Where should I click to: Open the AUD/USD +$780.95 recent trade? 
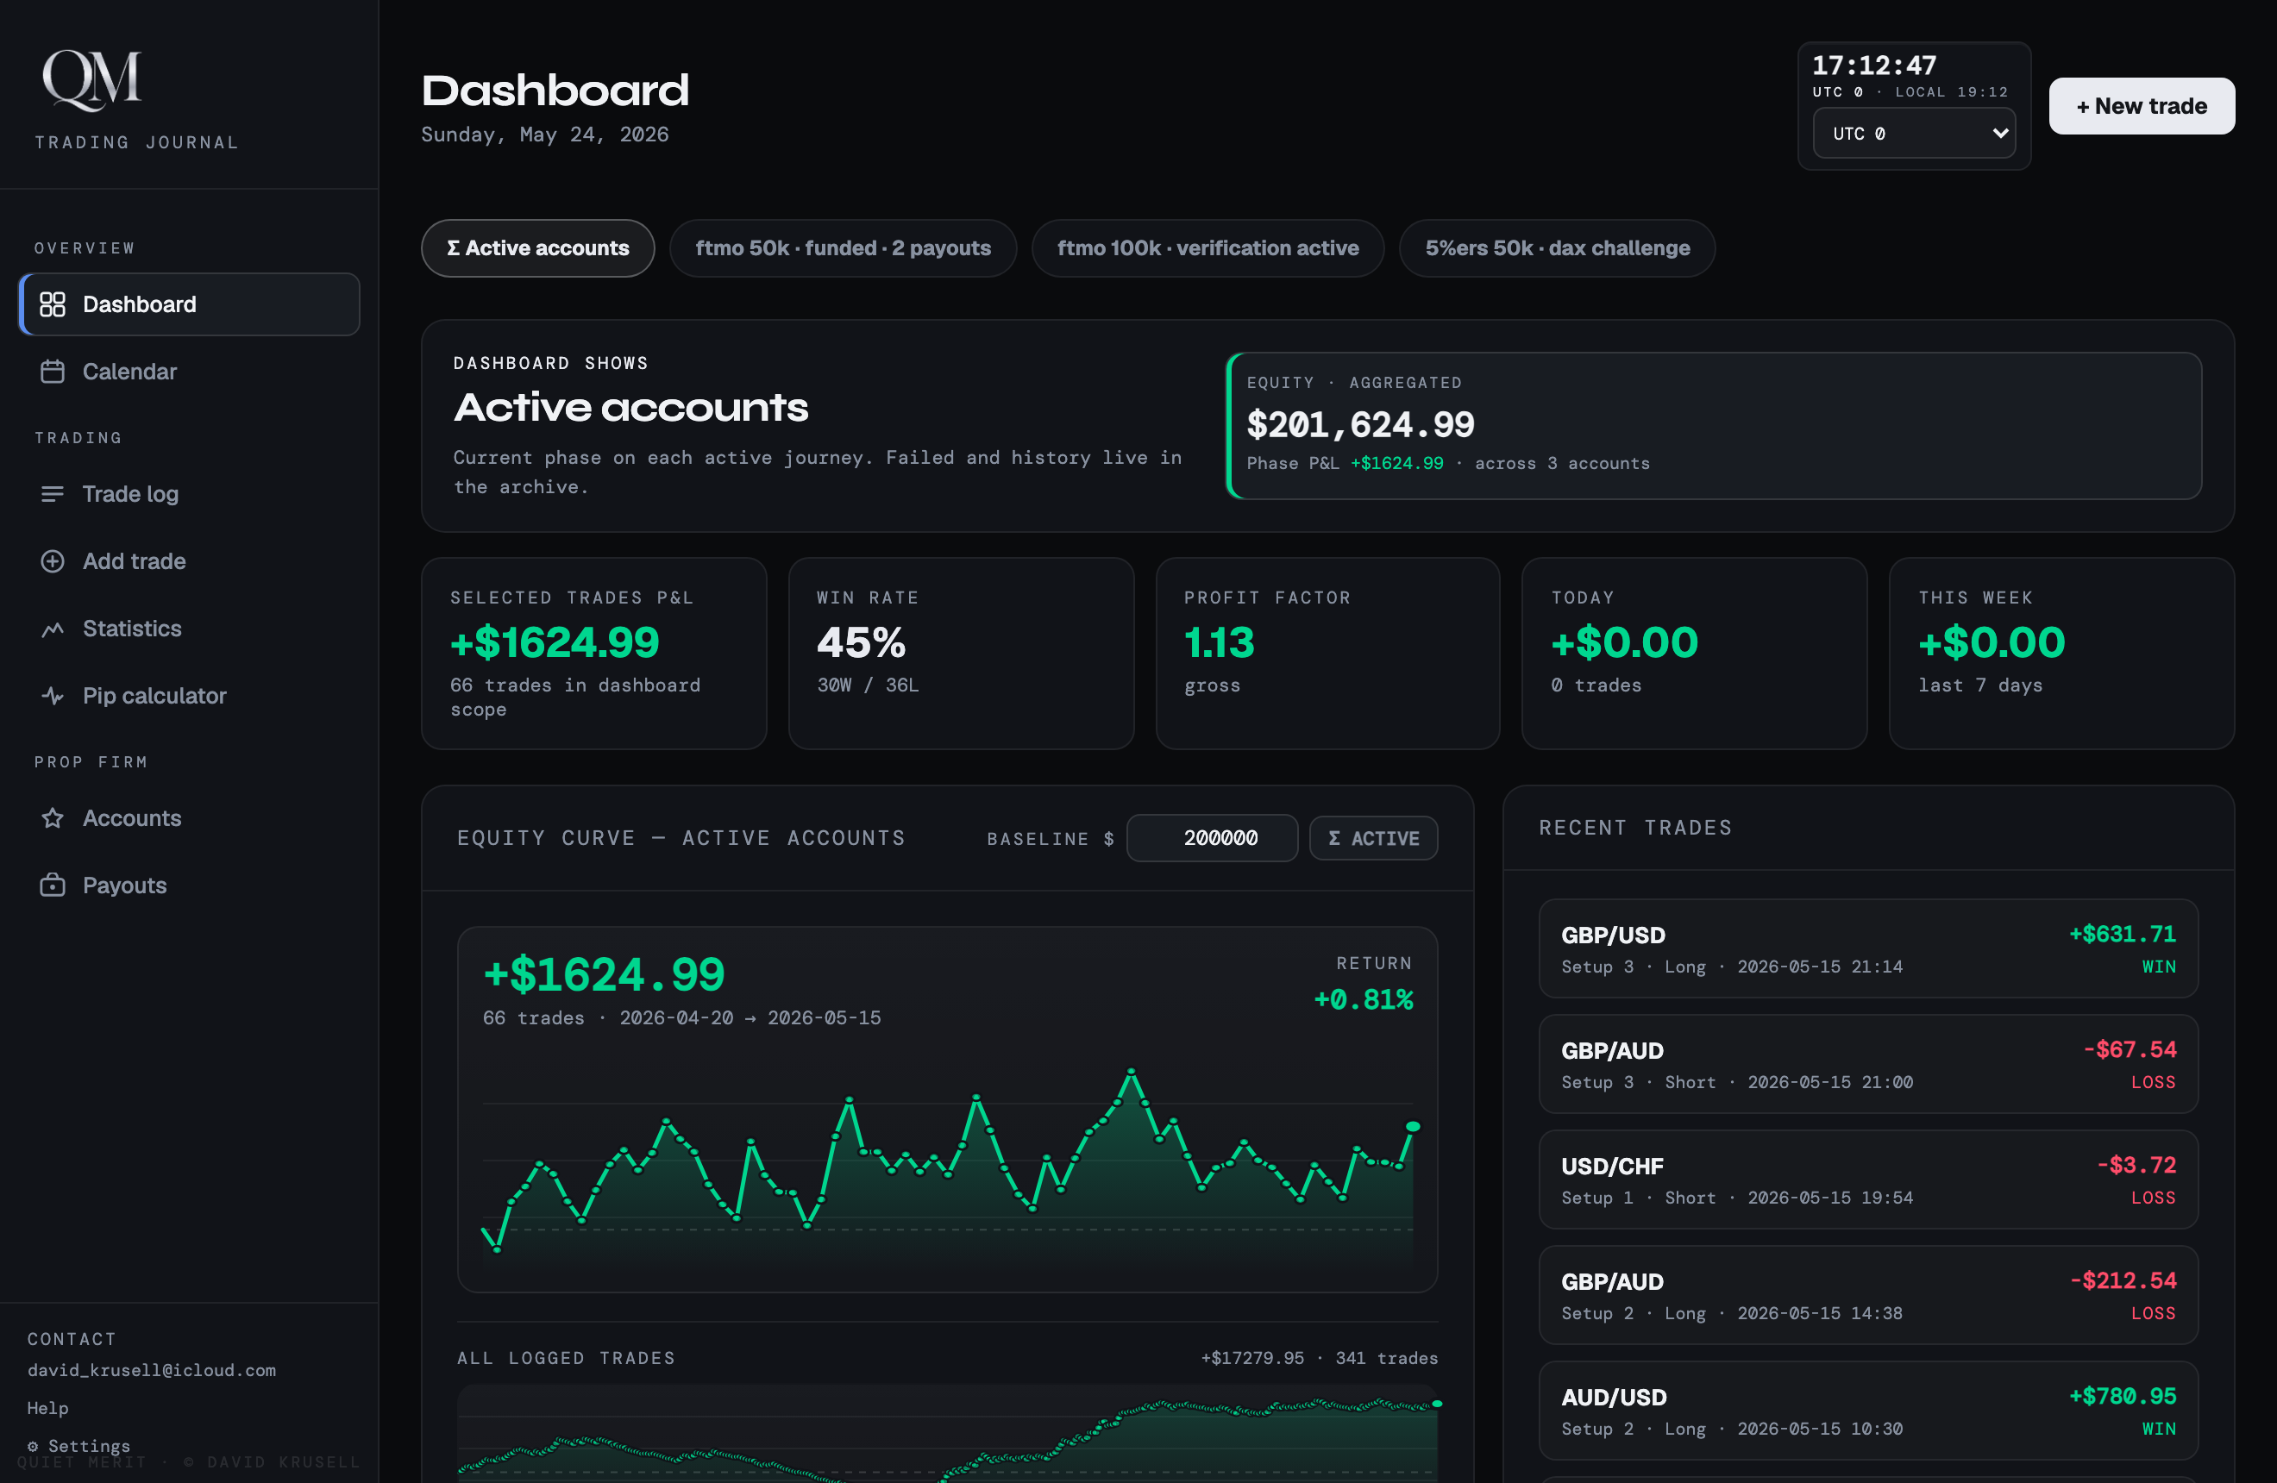pyautogui.click(x=1867, y=1411)
